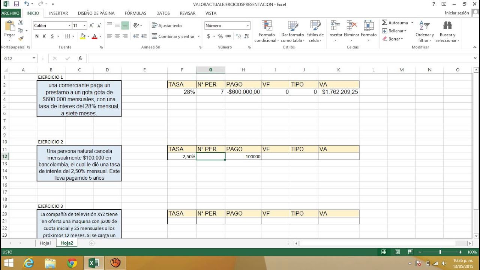Click the accounting $ format icon
This screenshot has width=480, height=270.
pyautogui.click(x=208, y=36)
